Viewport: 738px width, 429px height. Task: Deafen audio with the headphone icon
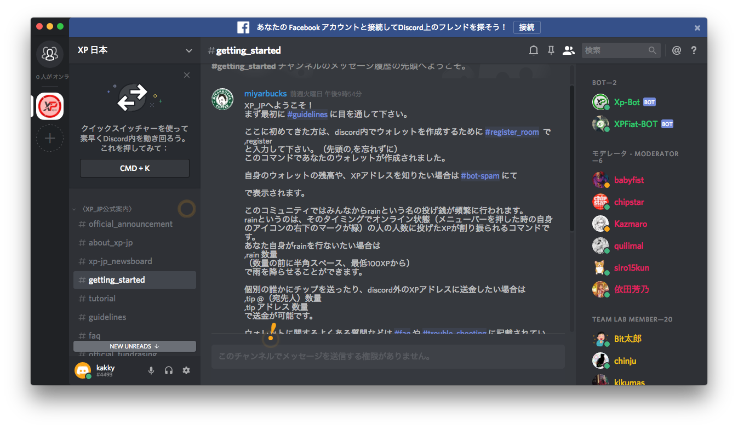[169, 370]
